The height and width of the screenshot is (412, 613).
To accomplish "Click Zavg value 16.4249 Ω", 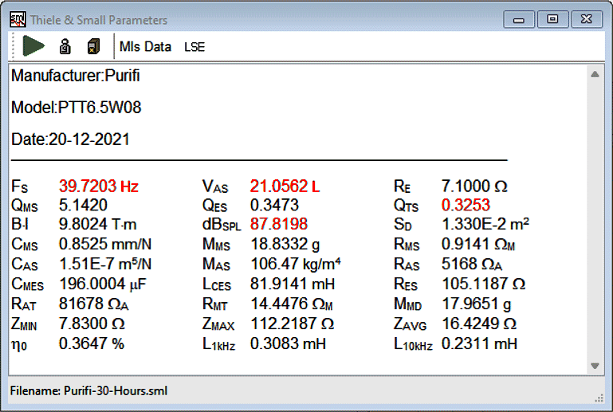I will point(479,324).
